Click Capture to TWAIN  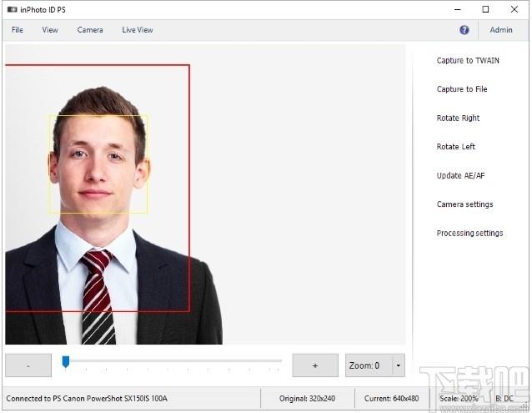point(468,61)
